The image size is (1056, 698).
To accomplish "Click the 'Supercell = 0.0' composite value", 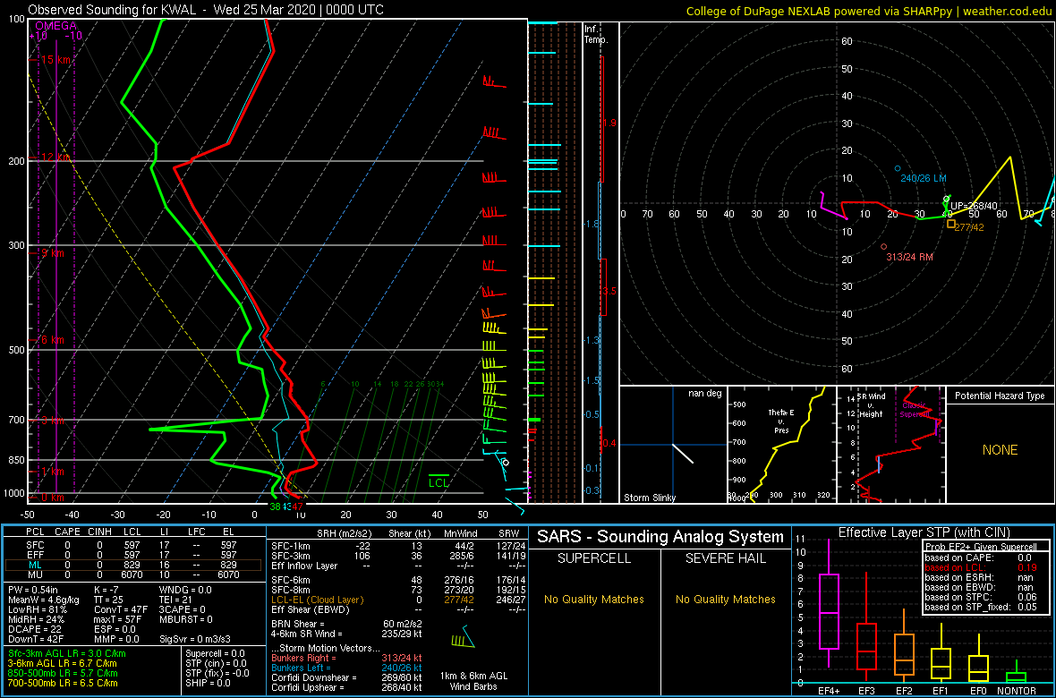I will 217,654.
